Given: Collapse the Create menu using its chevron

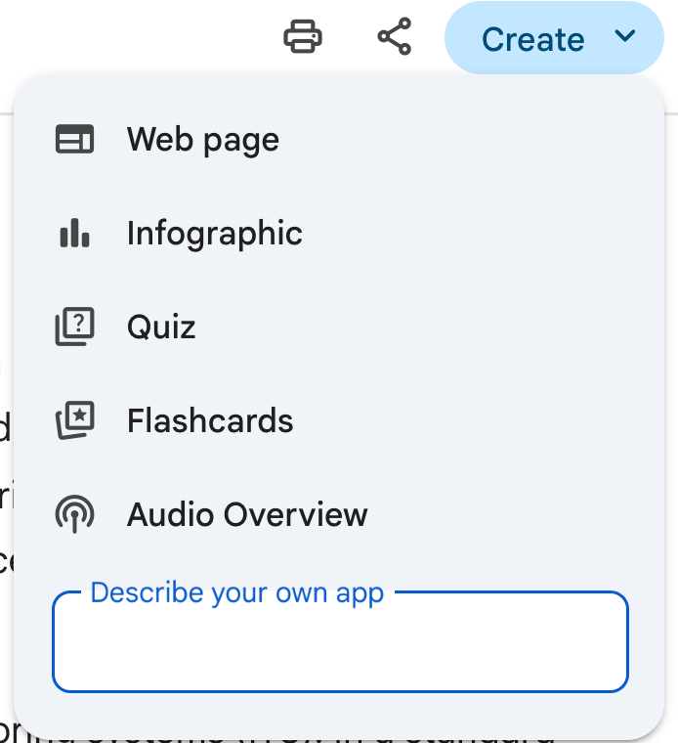Looking at the screenshot, I should pyautogui.click(x=625, y=37).
